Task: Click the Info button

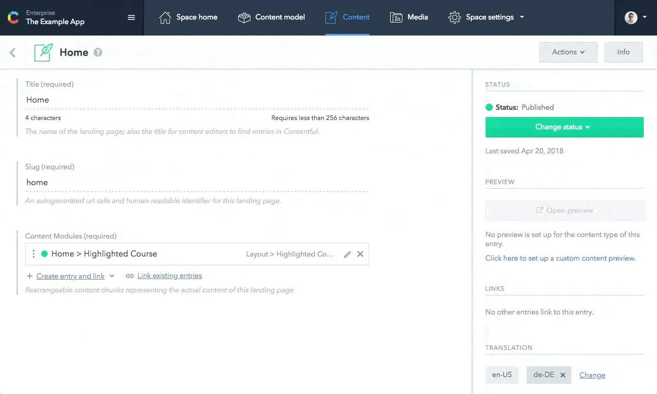Action: 623,52
